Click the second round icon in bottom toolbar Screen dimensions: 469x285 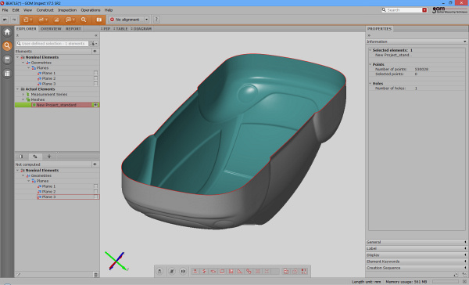(172, 271)
